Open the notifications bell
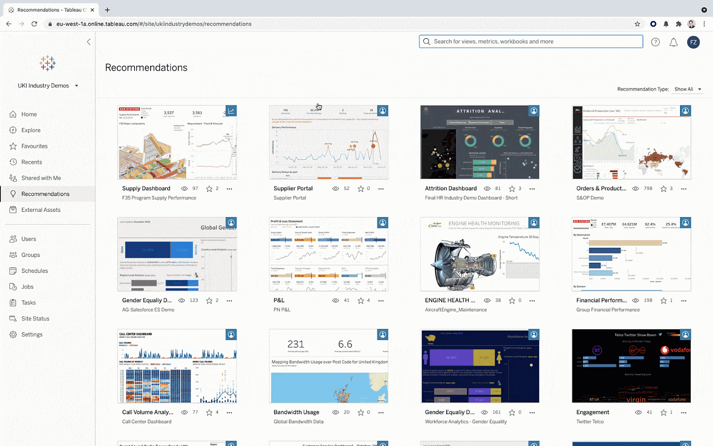The image size is (713, 446). [673, 42]
